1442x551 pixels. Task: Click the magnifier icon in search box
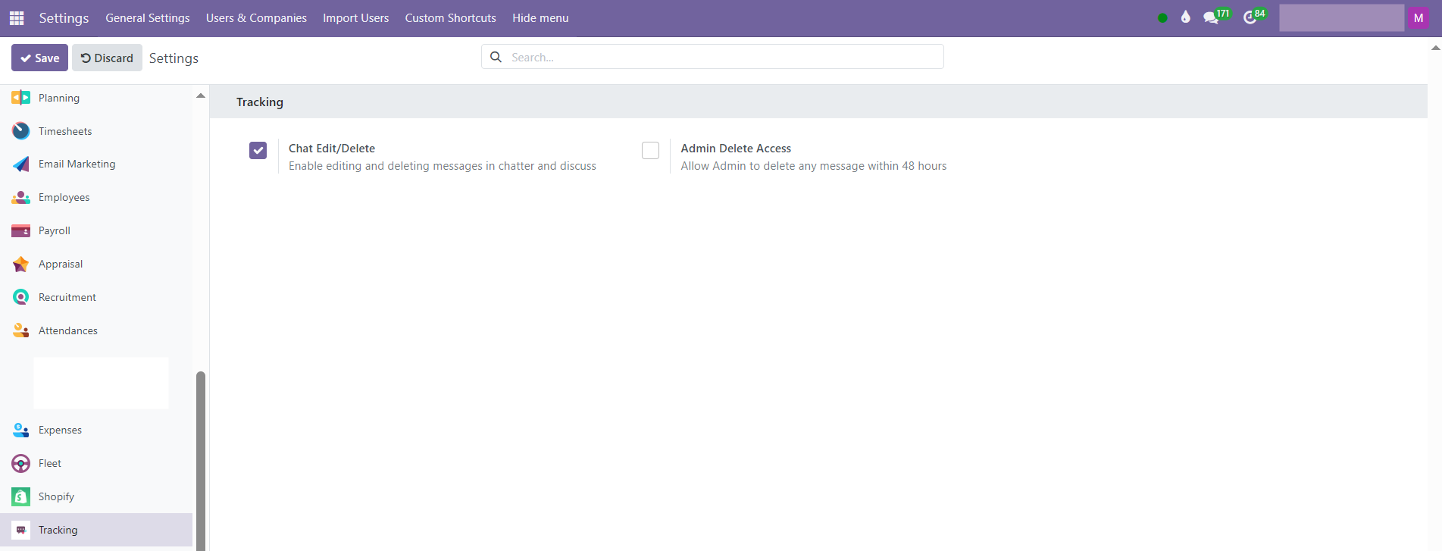pos(496,57)
